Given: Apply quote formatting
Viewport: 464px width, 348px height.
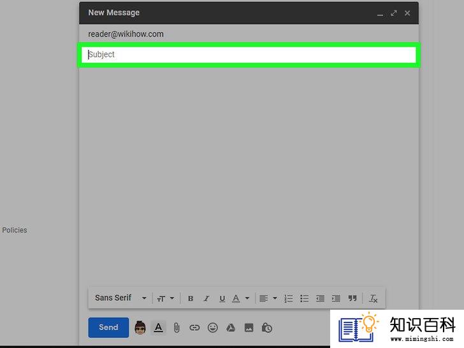Looking at the screenshot, I should click(x=352, y=298).
